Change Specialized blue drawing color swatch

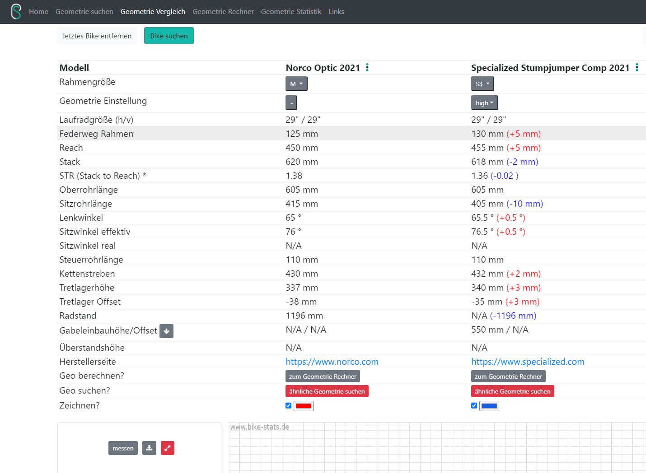click(489, 406)
